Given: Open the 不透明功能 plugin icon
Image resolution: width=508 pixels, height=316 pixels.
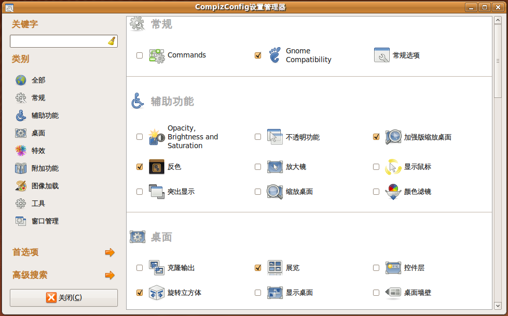Looking at the screenshot, I should coord(274,137).
